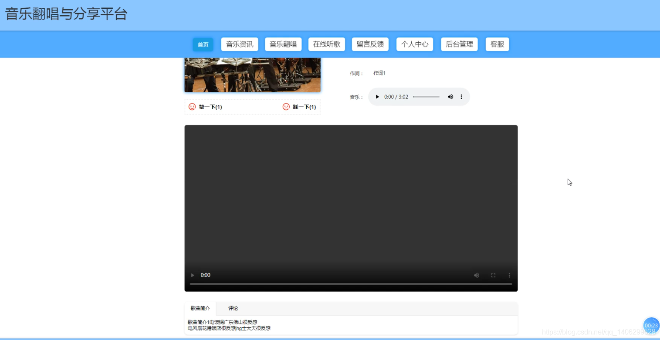This screenshot has width=660, height=340.
Task: Open the 后台管理 navigation item
Action: click(x=460, y=44)
